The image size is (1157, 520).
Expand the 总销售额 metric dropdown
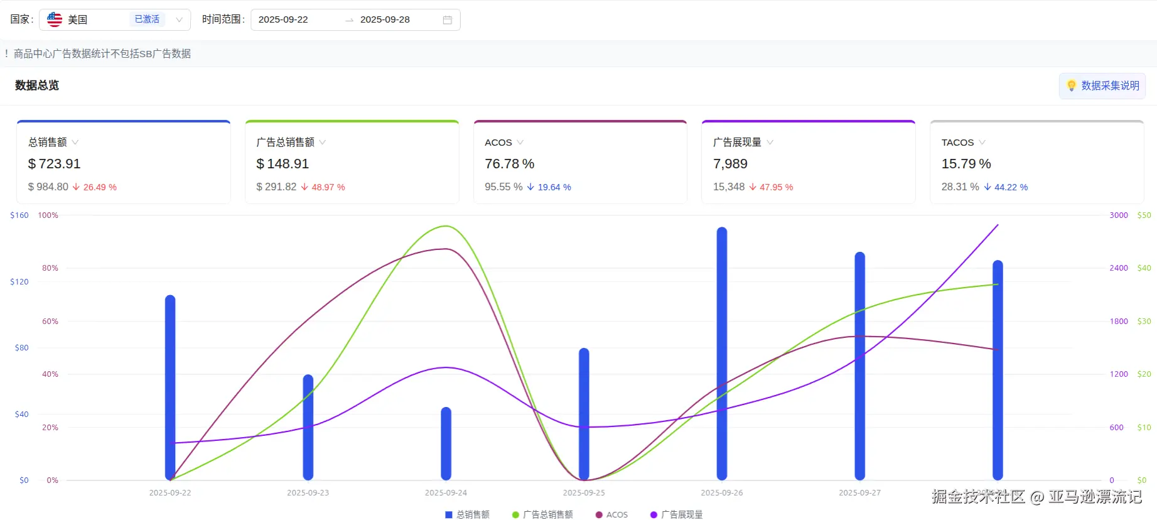(x=75, y=143)
